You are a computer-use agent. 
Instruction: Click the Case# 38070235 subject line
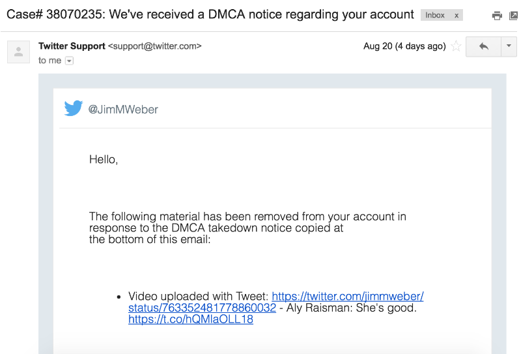click(x=210, y=14)
